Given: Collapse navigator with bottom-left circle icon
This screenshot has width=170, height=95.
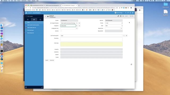Looking at the screenshot, I should pos(26,87).
